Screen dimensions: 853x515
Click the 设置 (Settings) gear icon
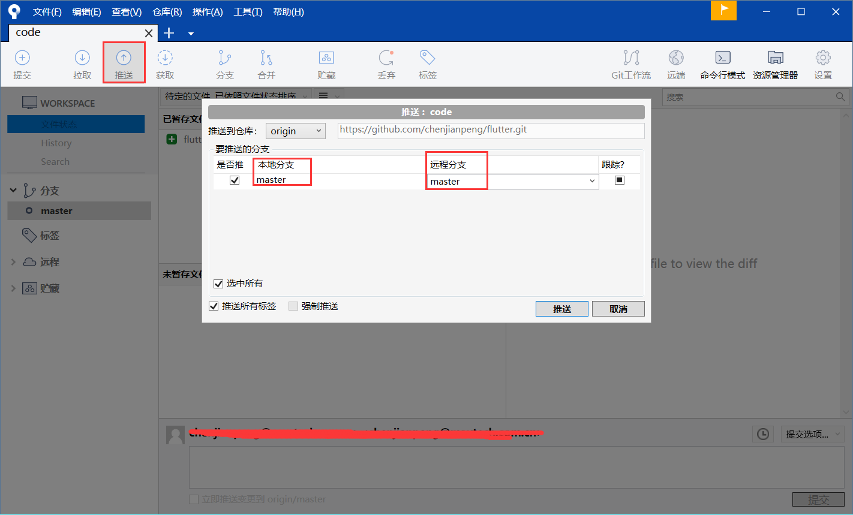pos(822,63)
